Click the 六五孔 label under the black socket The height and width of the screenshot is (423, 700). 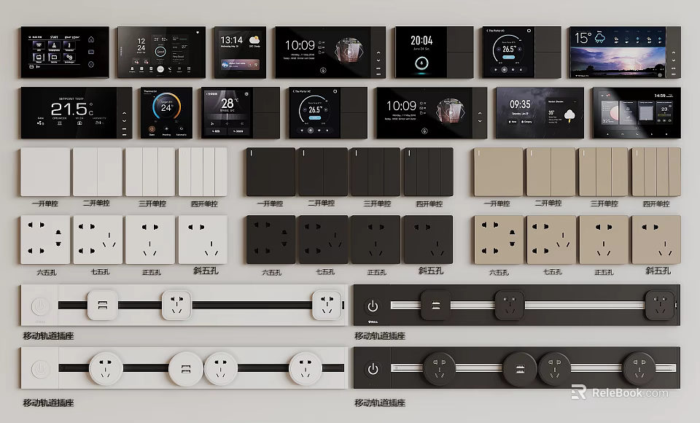coord(271,272)
